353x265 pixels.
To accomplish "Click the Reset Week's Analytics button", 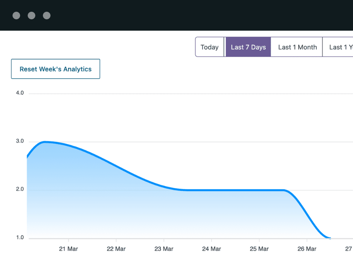I will click(x=55, y=69).
